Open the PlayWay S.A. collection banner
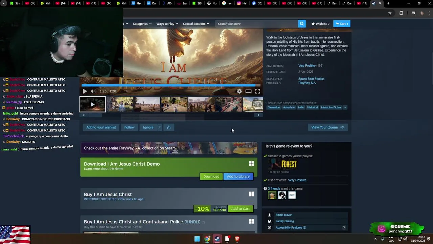 [169, 148]
